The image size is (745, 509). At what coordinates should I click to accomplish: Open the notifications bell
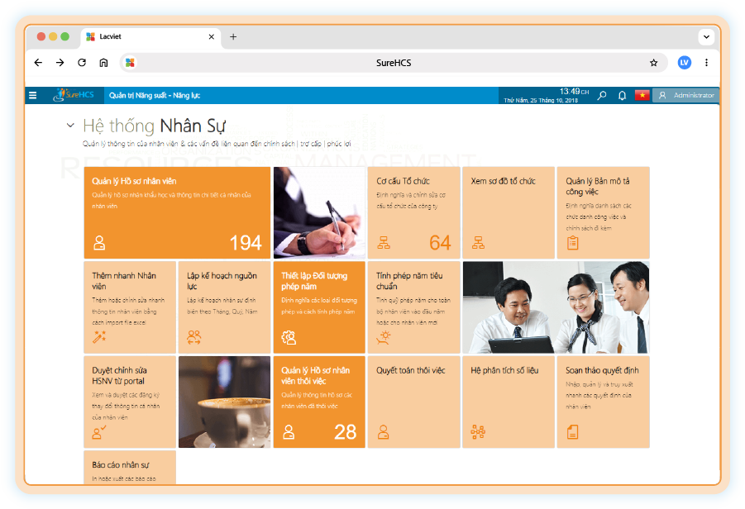622,96
